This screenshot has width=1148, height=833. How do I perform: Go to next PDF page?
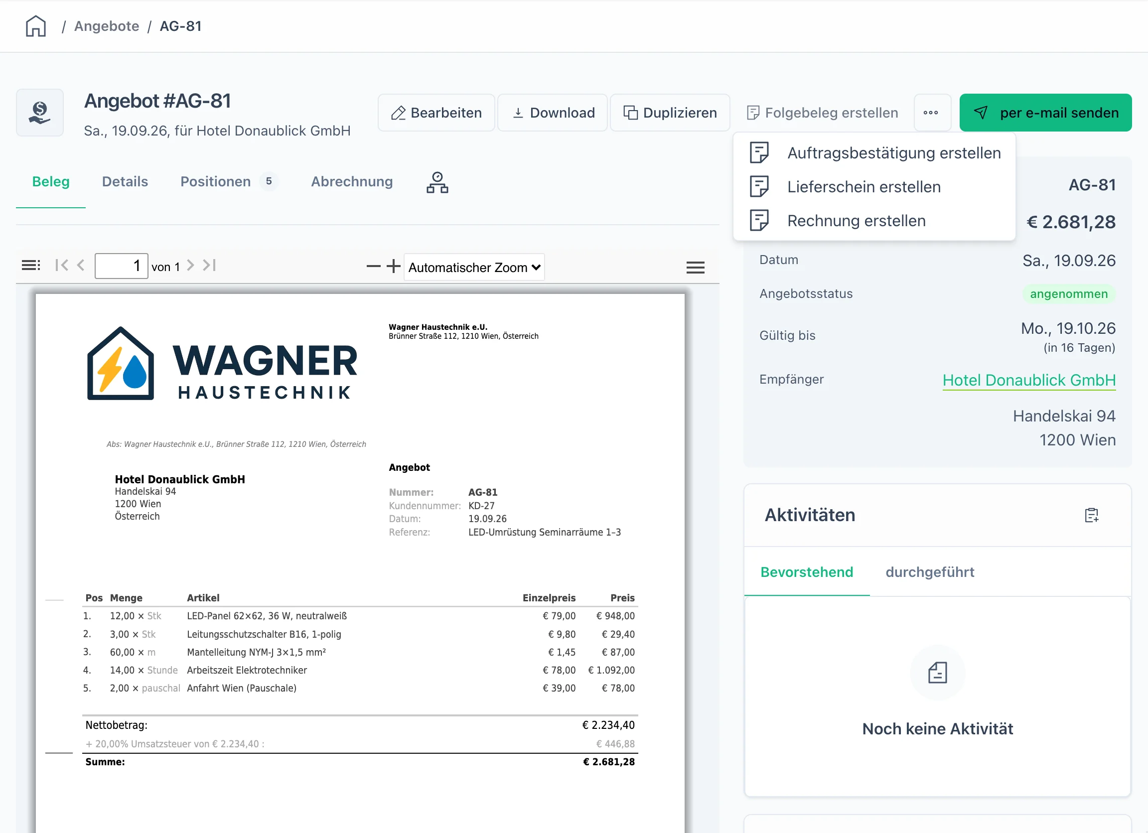click(x=190, y=265)
